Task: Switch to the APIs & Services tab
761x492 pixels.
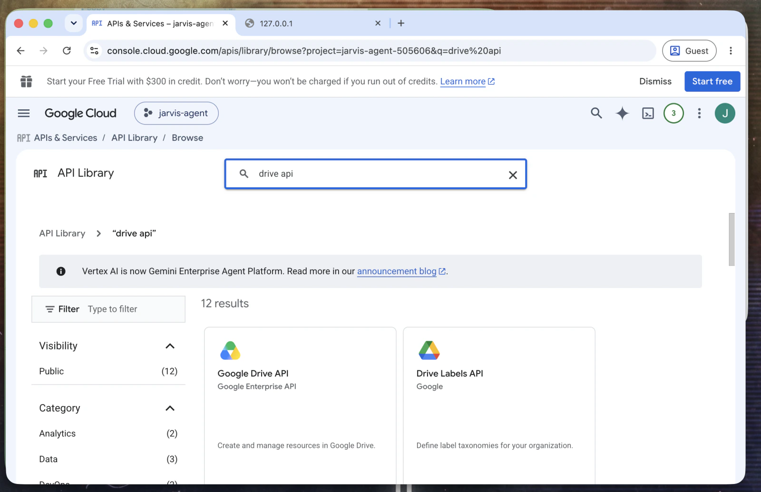Action: tap(161, 23)
